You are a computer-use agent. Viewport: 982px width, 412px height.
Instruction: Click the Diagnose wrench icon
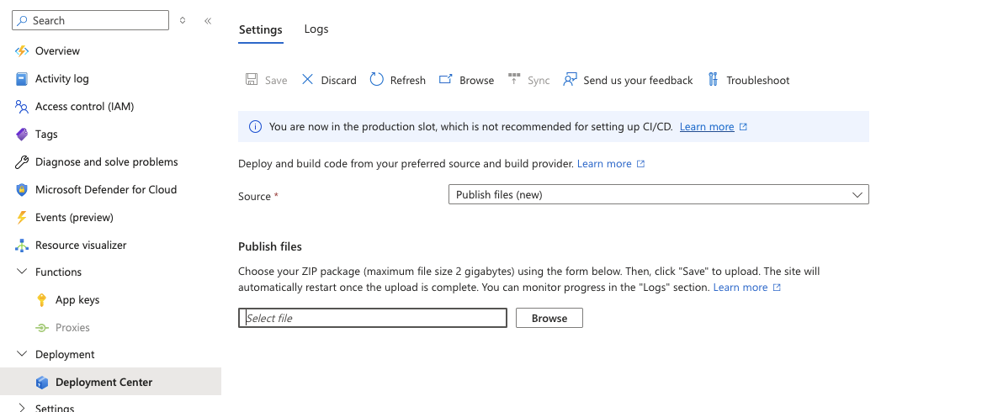(x=22, y=162)
